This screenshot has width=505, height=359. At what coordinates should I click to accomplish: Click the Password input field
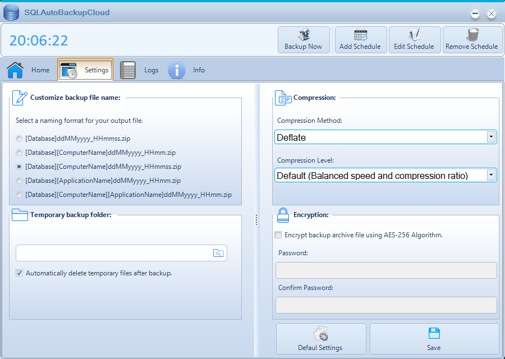pos(386,270)
